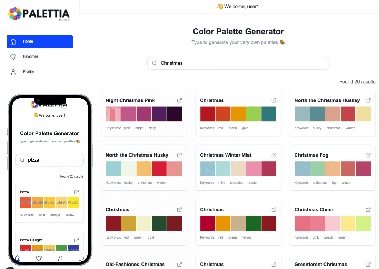Open the Favorites menu item
The height and width of the screenshot is (269, 379).
[40, 56]
